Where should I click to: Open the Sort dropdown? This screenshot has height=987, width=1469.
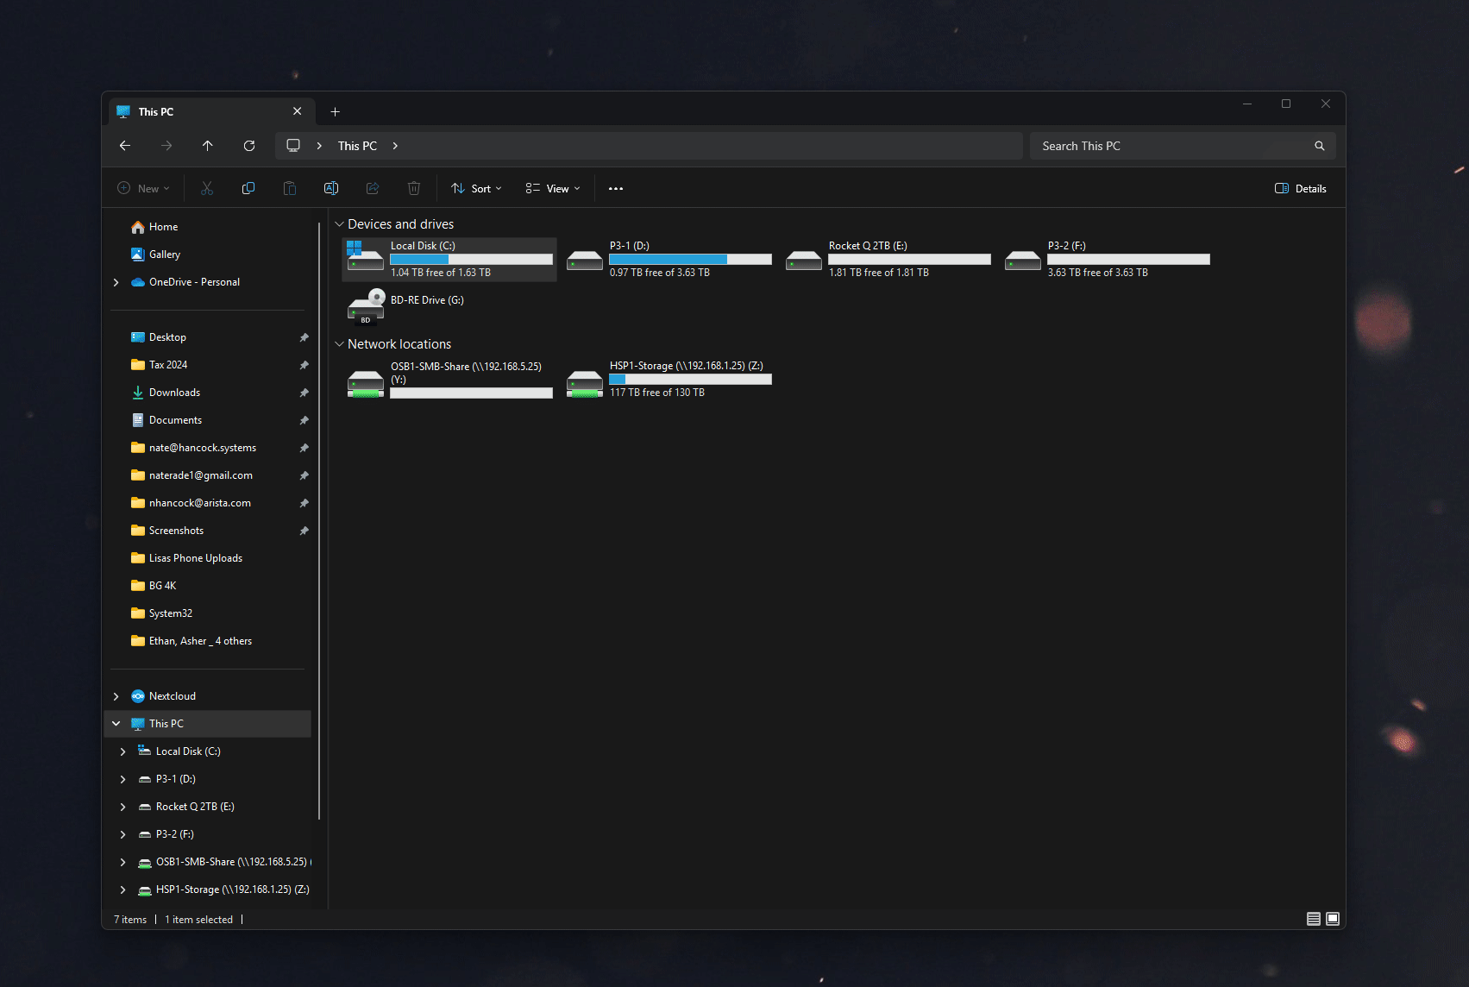(x=476, y=188)
